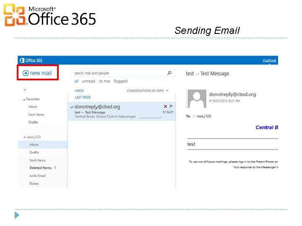Click the presence box beside roos.j123 recipient
Screen dimensions: 302x226
click(195, 116)
